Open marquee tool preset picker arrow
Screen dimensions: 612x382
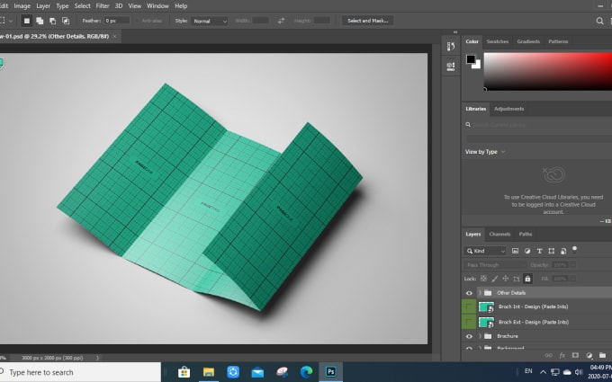click(11, 21)
